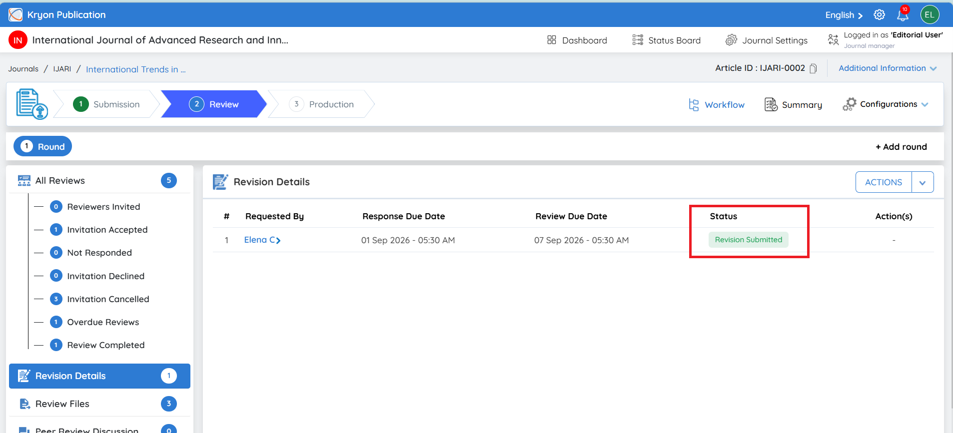This screenshot has height=433, width=953.
Task: Open the settings gear in top bar
Action: coord(879,15)
